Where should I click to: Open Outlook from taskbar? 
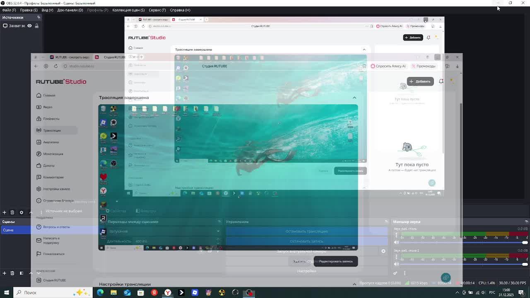(x=127, y=293)
